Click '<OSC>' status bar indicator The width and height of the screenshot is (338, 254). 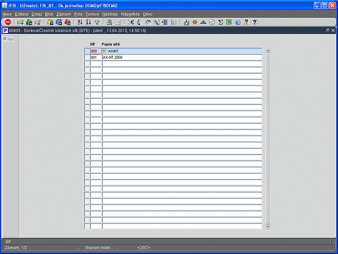(x=143, y=248)
